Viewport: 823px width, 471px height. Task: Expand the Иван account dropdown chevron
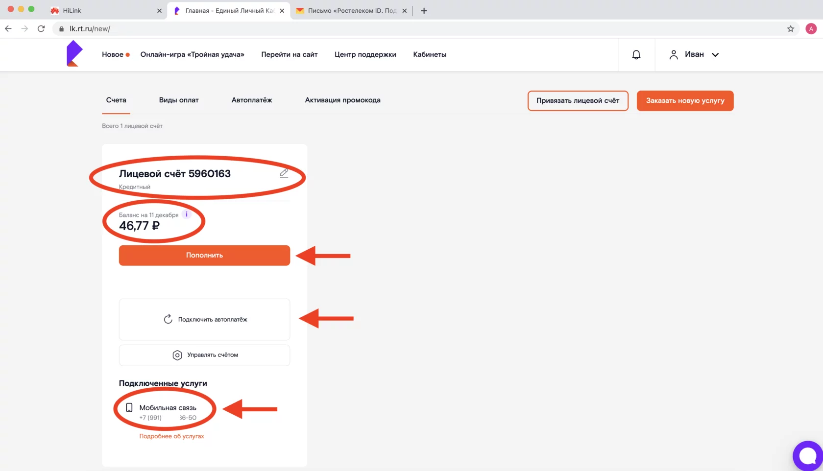[715, 55]
